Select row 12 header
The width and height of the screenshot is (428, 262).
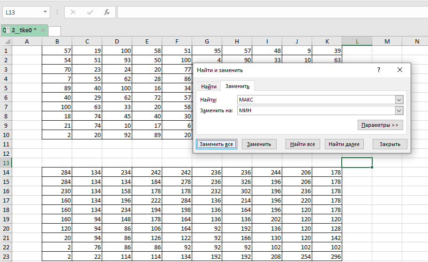tap(6, 153)
